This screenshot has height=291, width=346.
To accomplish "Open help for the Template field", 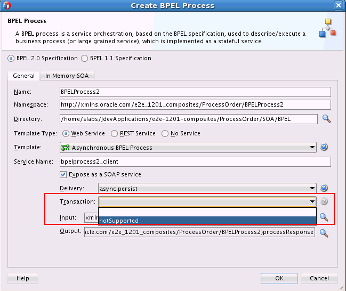I will (324, 147).
